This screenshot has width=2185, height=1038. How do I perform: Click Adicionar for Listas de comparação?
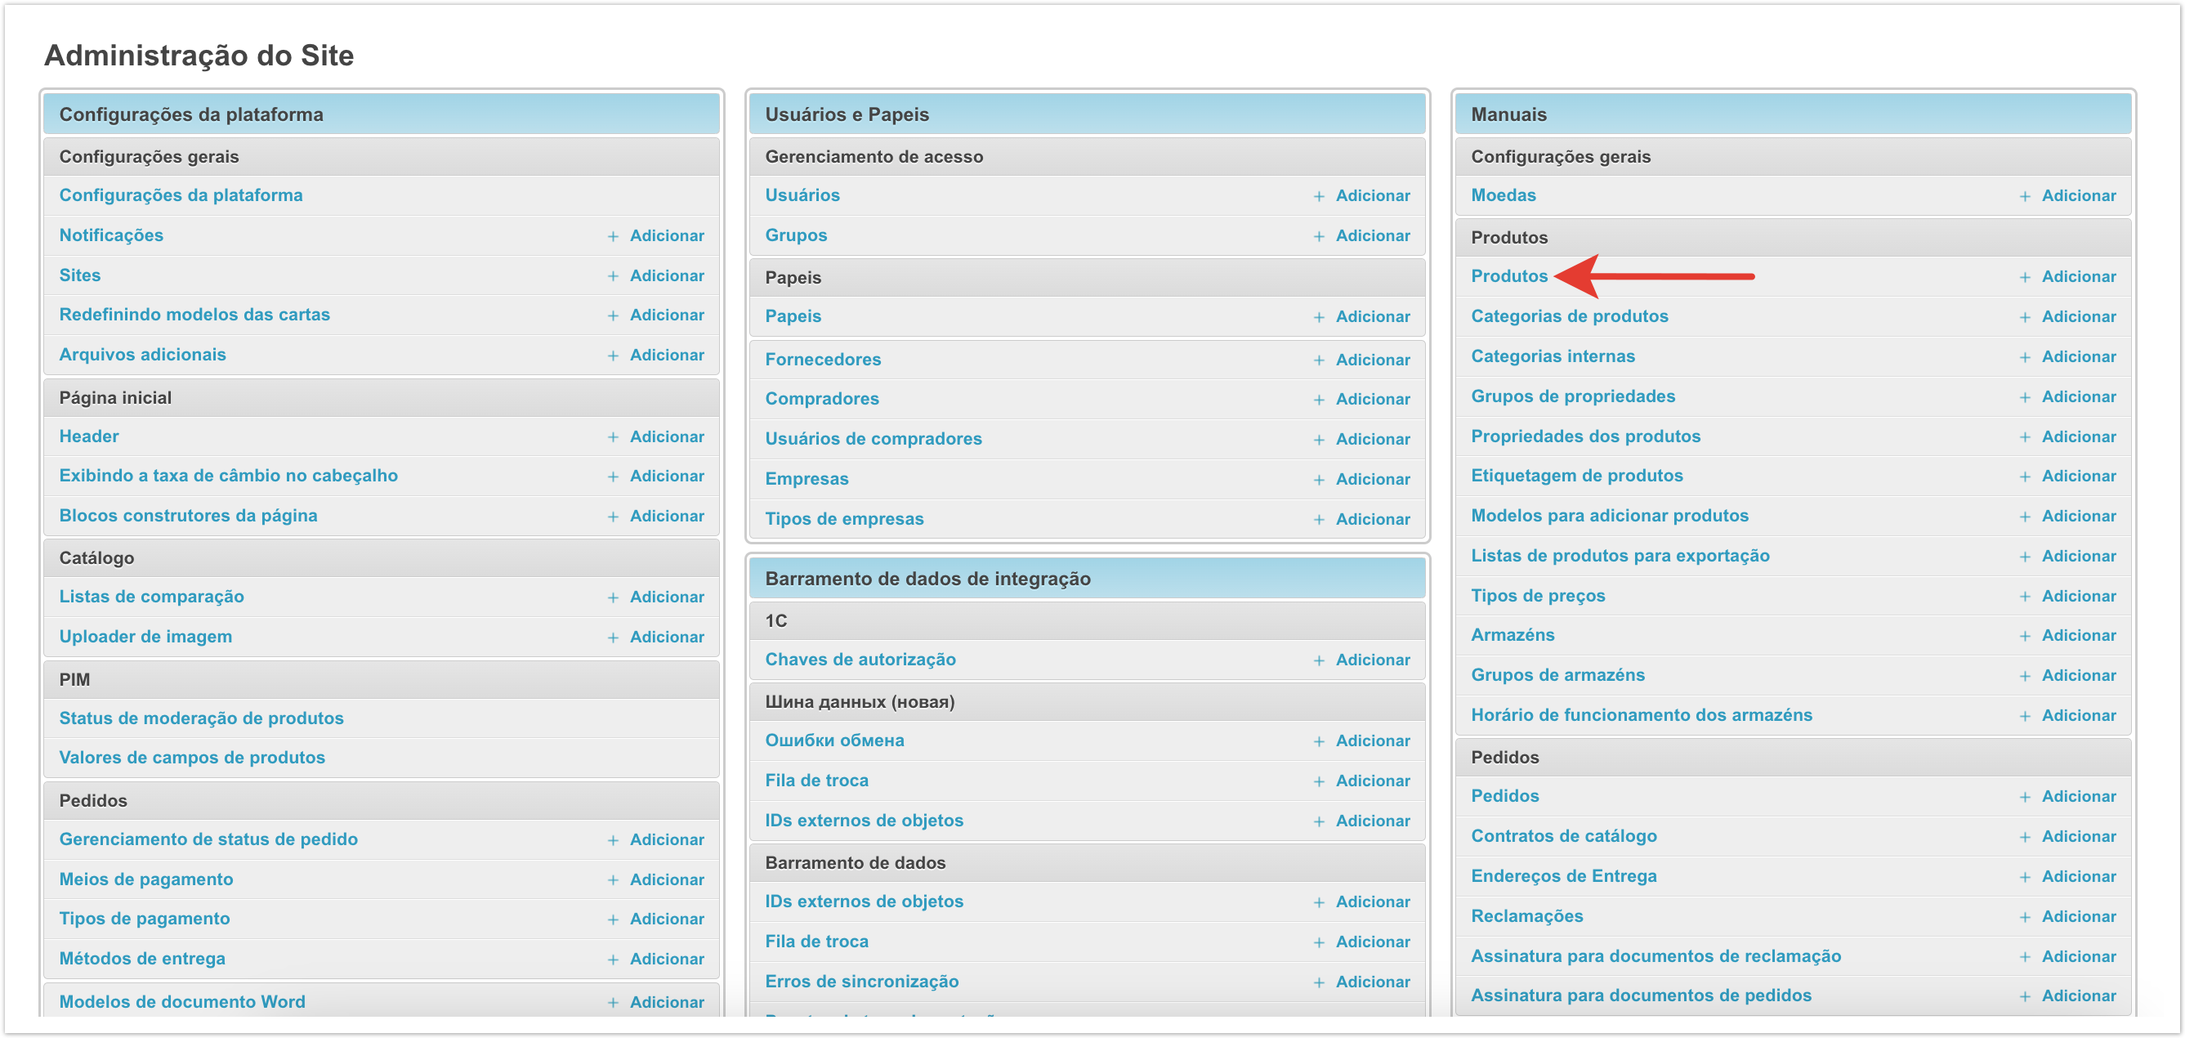point(666,597)
